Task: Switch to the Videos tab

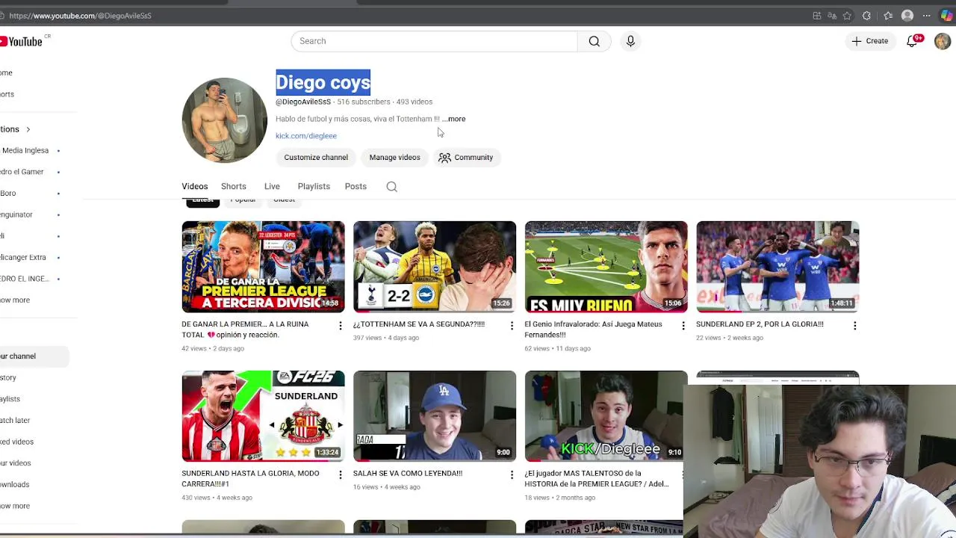Action: [194, 187]
